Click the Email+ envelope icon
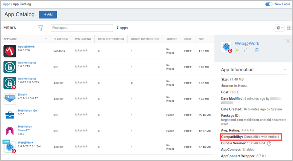This screenshot has width=293, height=161. point(10,99)
